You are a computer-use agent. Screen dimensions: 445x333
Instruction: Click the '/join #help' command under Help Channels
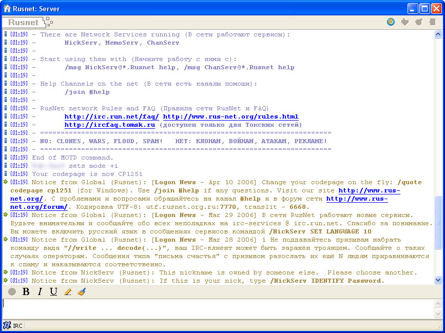[x=87, y=92]
